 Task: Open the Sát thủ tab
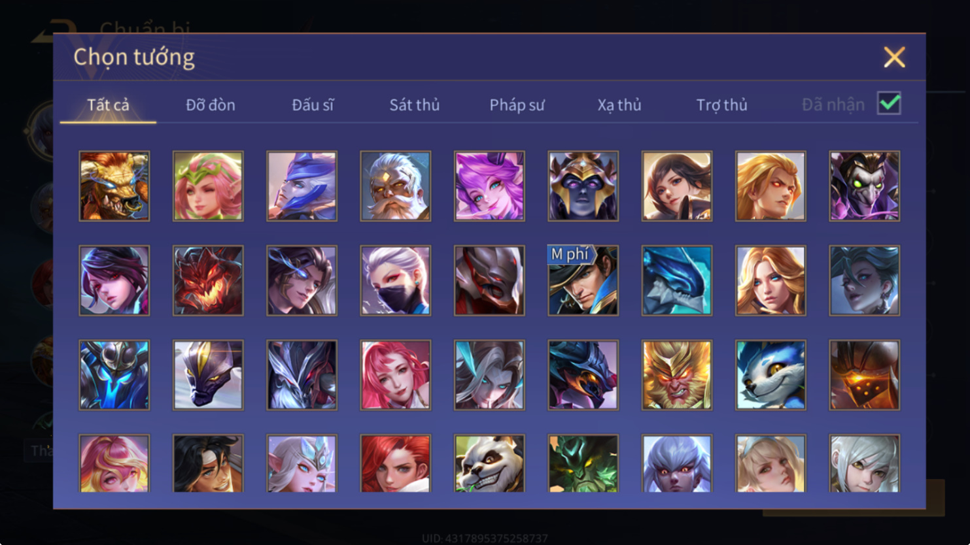415,105
